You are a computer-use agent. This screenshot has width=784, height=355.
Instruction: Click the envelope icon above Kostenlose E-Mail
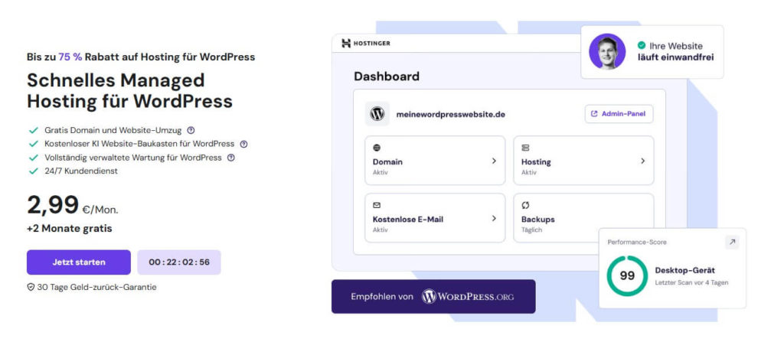coord(377,205)
